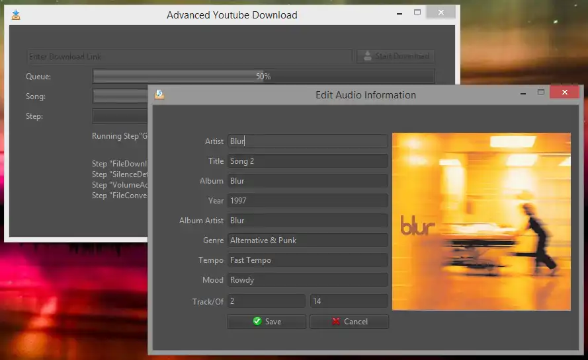This screenshot has width=588, height=360.
Task: Click the Mood label
Action: click(212, 280)
